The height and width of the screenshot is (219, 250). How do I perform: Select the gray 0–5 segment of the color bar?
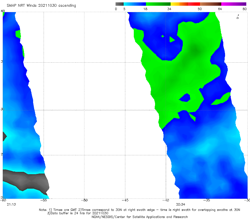pyautogui.click(x=120, y=4)
